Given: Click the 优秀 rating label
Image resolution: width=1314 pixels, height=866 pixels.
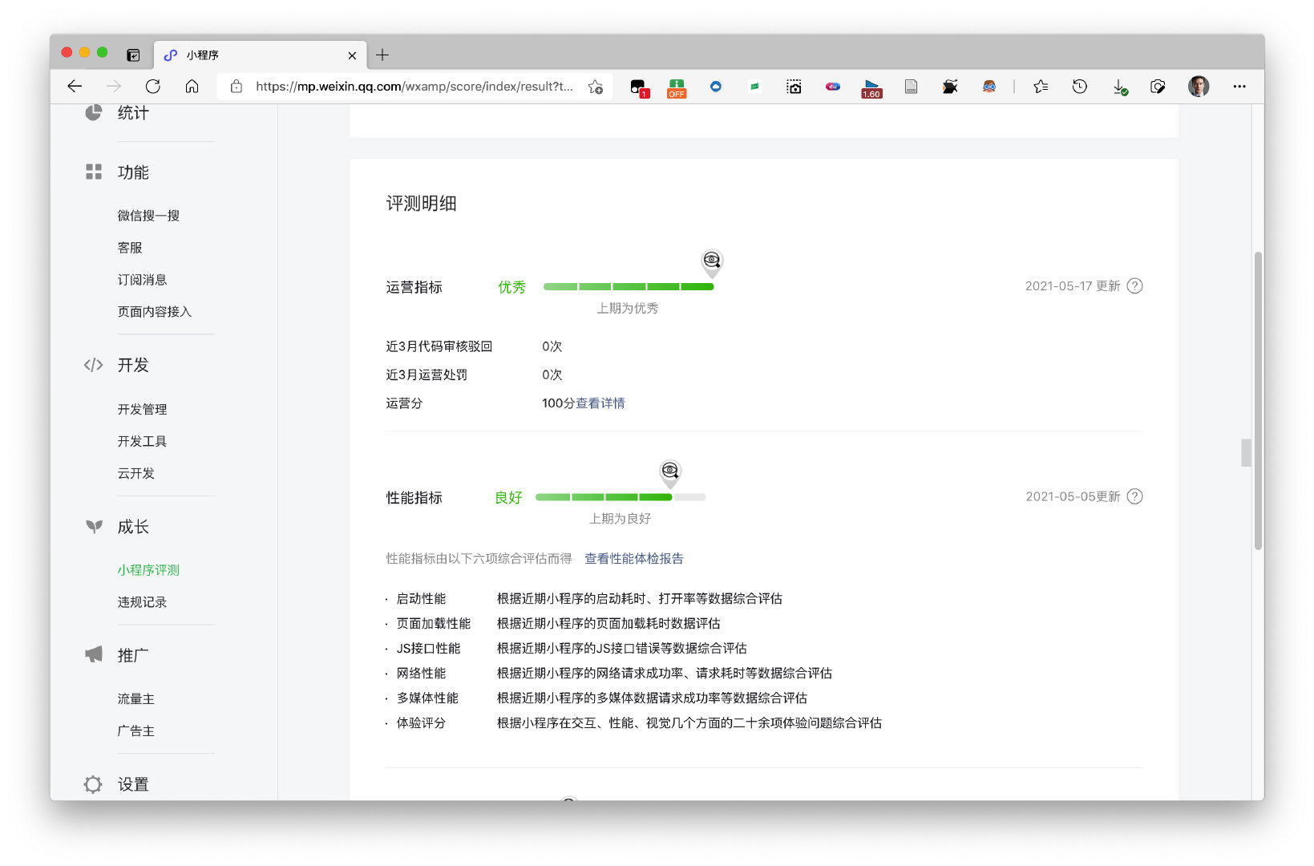Looking at the screenshot, I should tap(511, 287).
